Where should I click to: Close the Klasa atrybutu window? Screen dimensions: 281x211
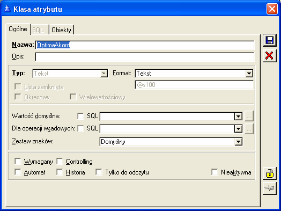pos(272,9)
